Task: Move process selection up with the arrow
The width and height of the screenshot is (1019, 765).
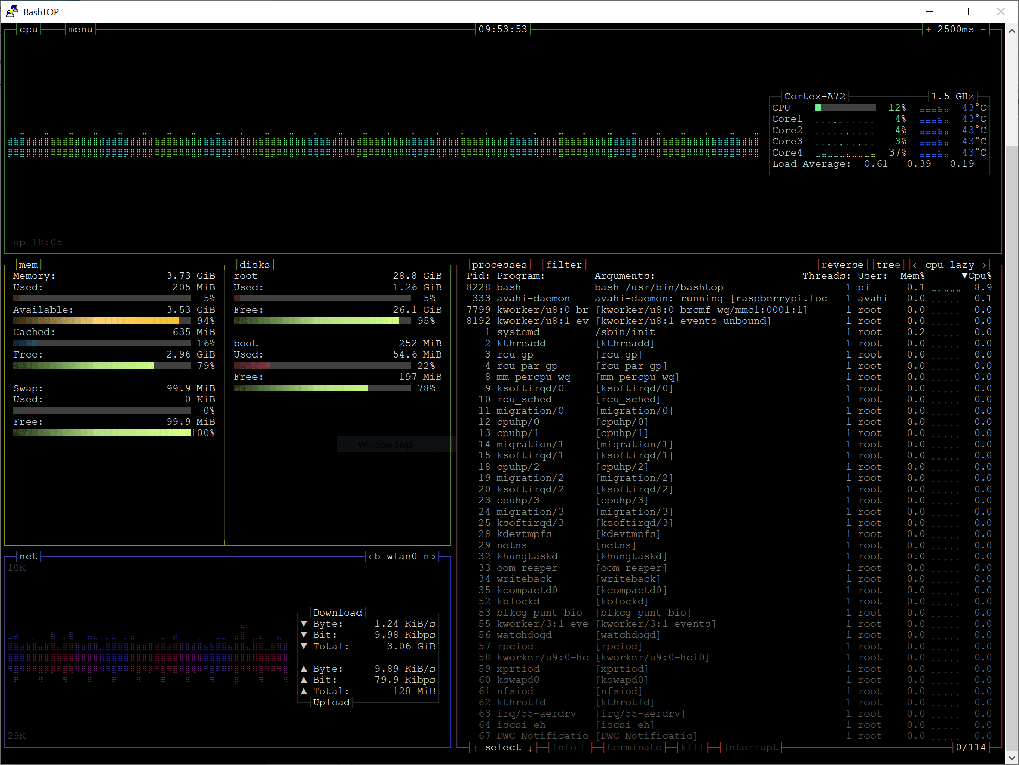Action: [x=475, y=747]
